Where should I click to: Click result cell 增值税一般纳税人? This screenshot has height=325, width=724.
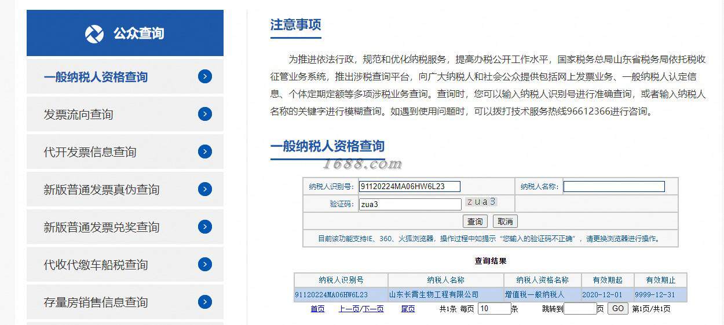click(542, 295)
